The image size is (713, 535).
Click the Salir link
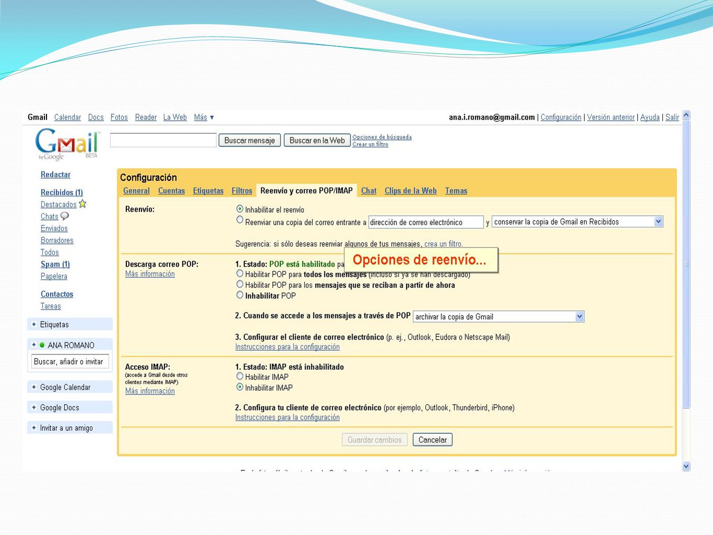[672, 118]
